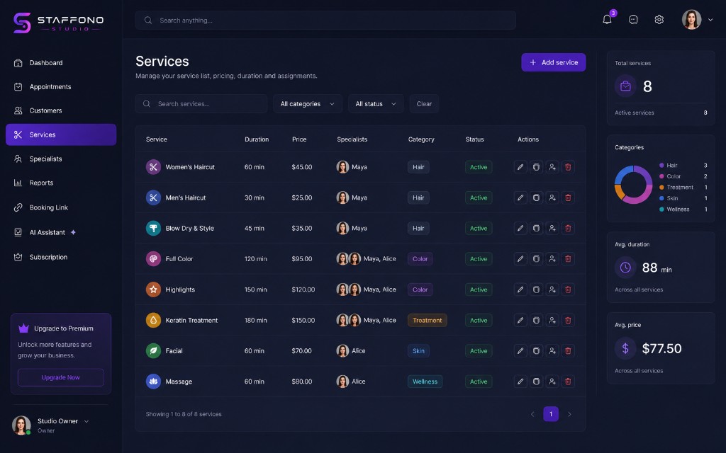Assign specialist to Women's Haircut
The width and height of the screenshot is (726, 453).
(552, 167)
